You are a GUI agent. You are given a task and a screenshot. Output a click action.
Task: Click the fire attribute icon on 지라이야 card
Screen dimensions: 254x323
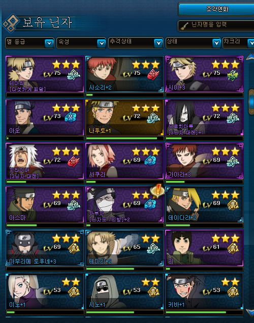click(x=74, y=162)
